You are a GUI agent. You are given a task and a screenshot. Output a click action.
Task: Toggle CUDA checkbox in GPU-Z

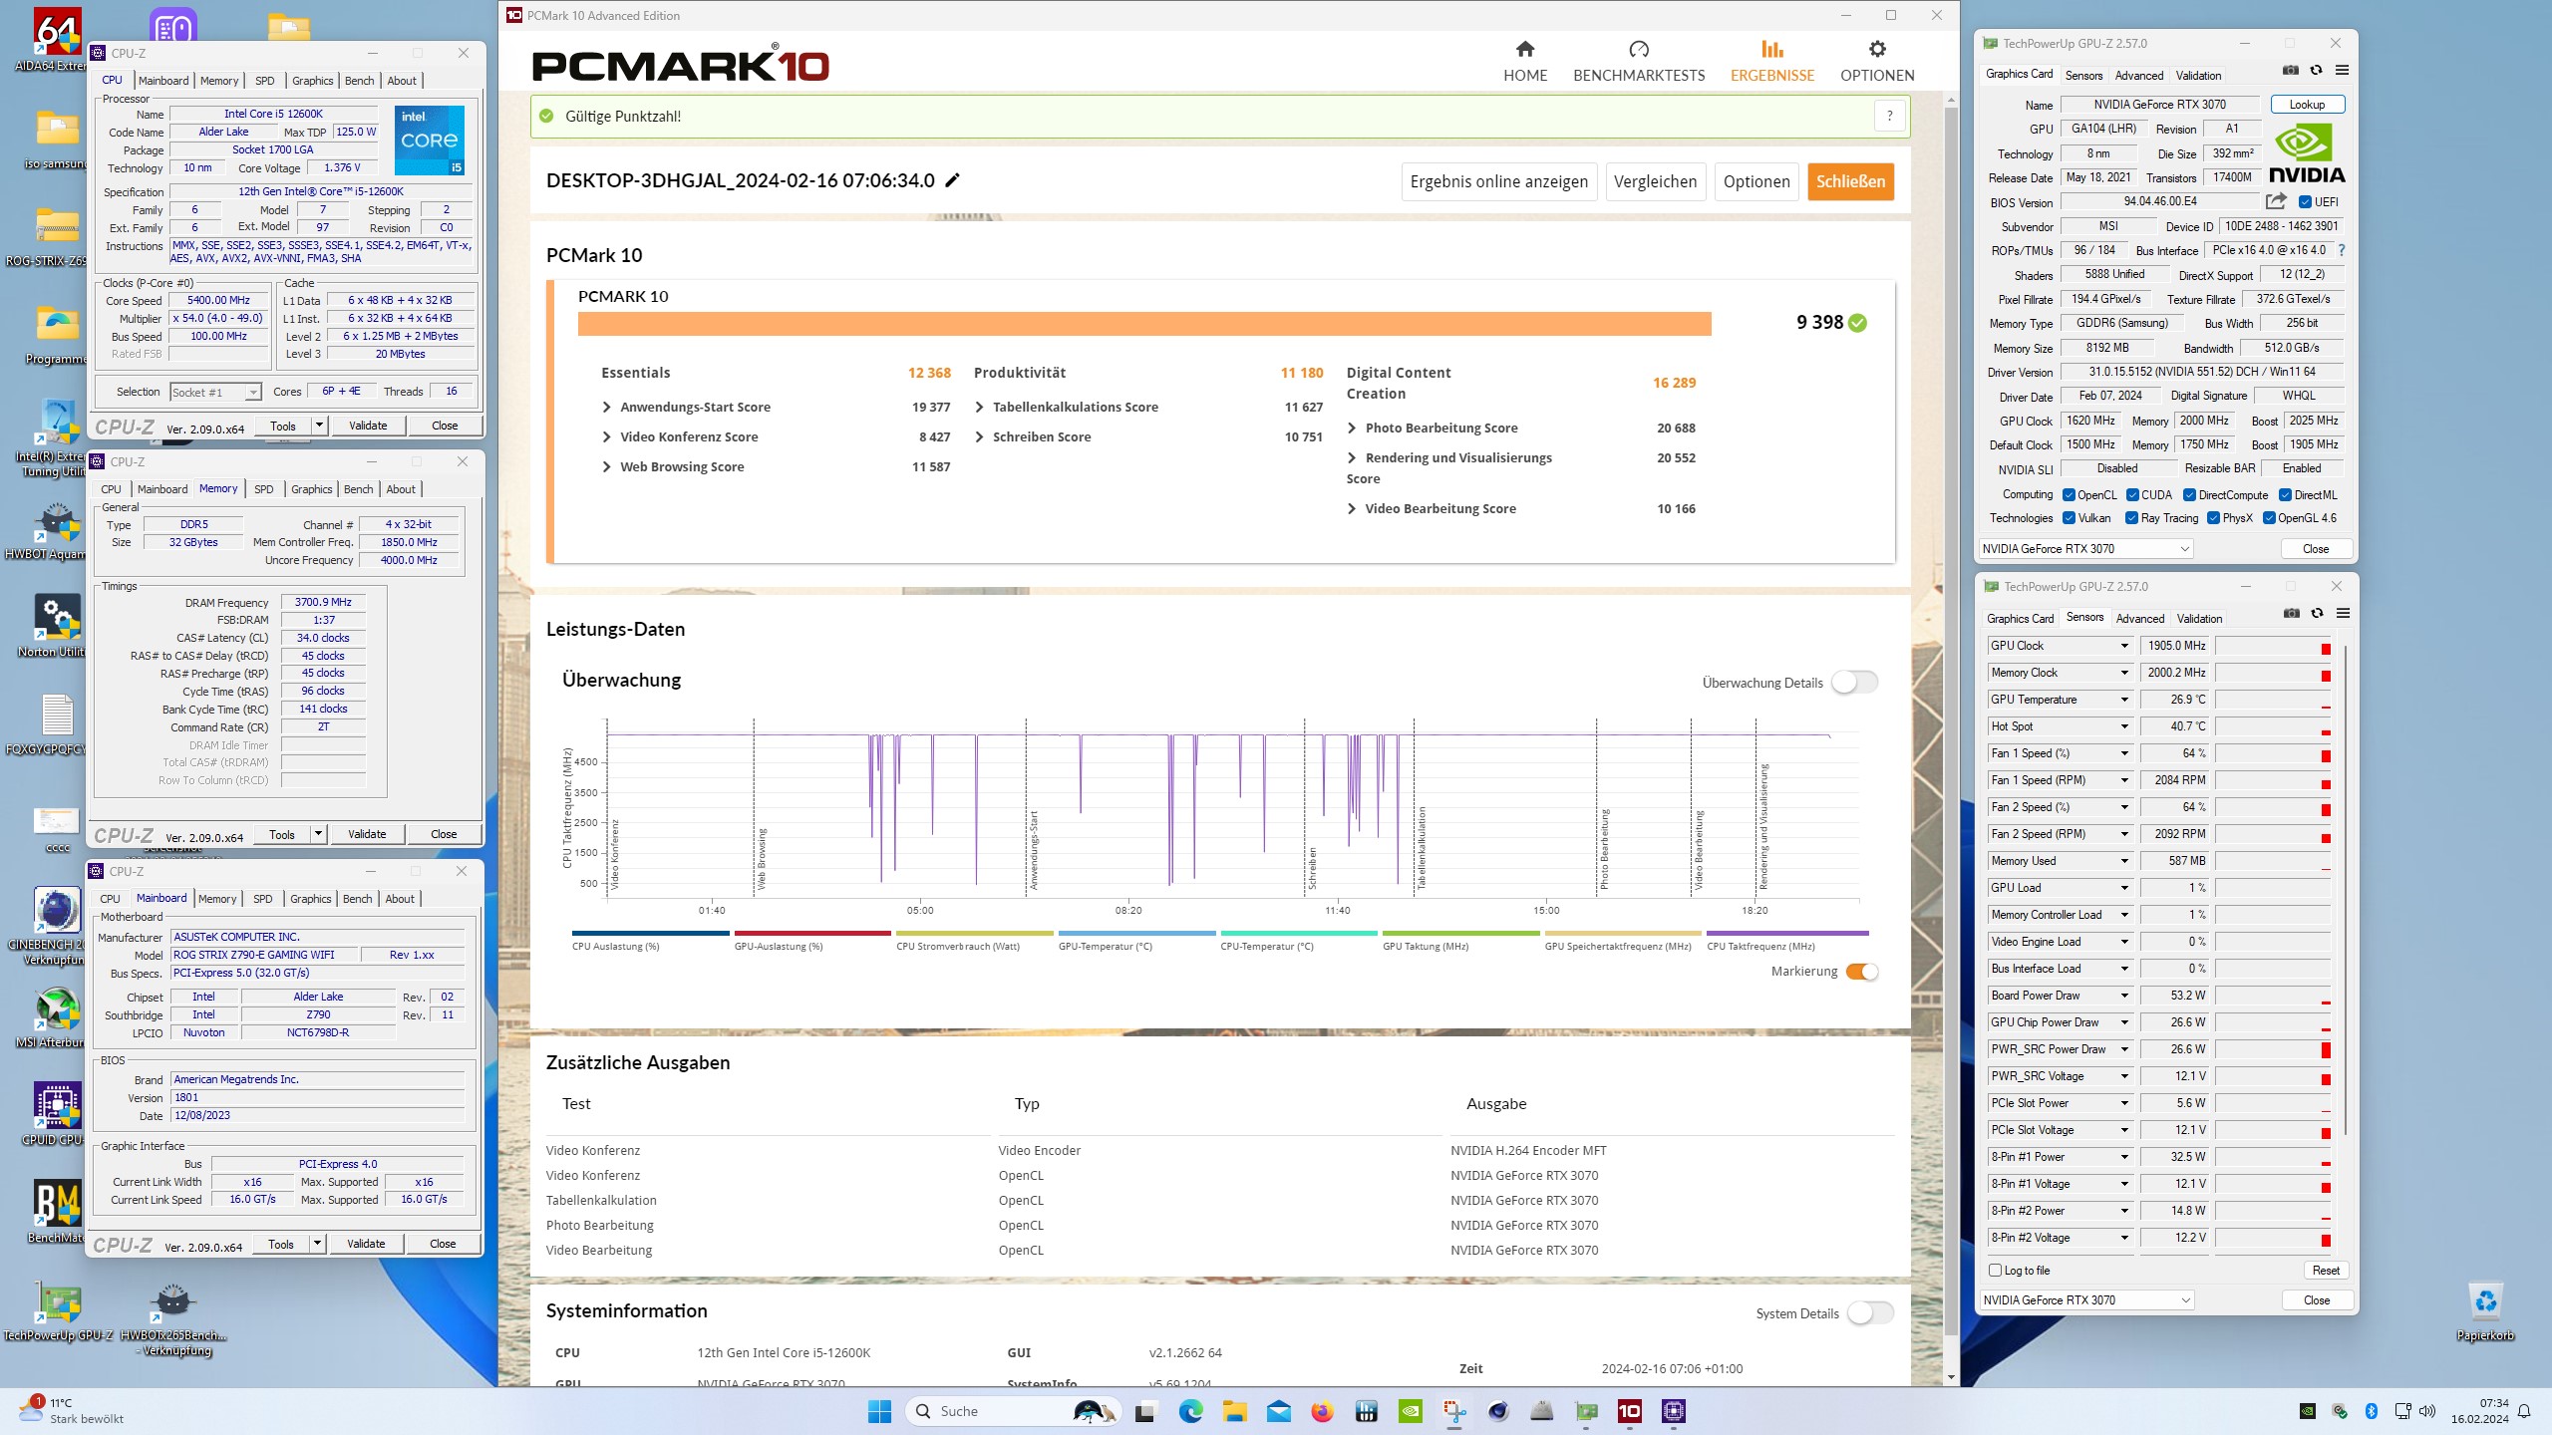point(2132,495)
